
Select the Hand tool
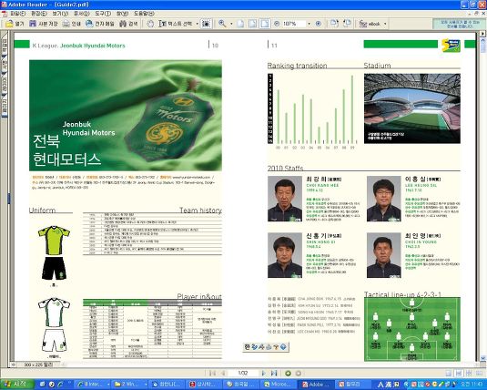[x=150, y=24]
